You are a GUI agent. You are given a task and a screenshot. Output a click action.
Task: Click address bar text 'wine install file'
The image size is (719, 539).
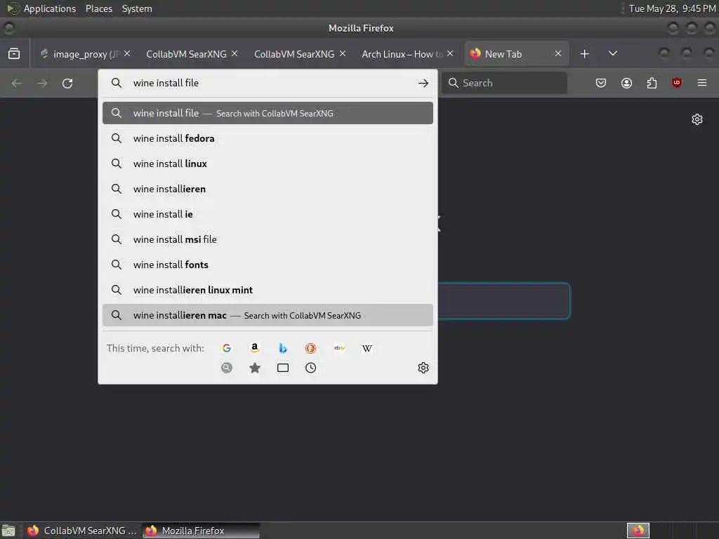(166, 83)
